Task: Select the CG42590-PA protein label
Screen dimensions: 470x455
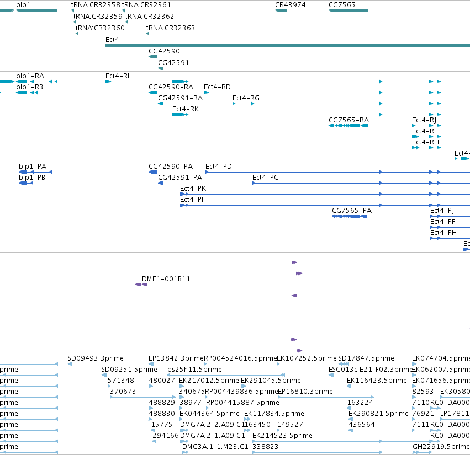Action: [171, 167]
